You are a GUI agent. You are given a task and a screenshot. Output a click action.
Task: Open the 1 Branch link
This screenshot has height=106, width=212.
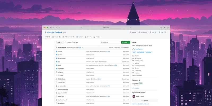(68, 42)
